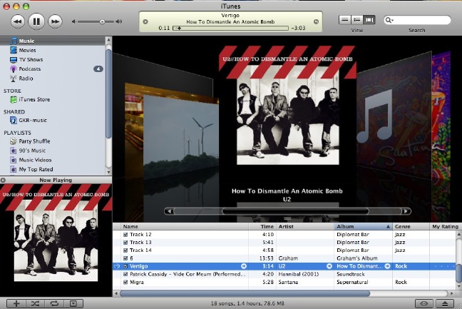Click the search field
This screenshot has width=462, height=309.
pyautogui.click(x=417, y=20)
